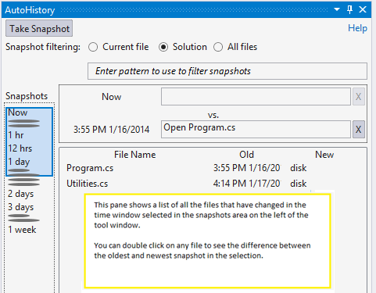The height and width of the screenshot is (293, 376).
Task: Click the File Name column header
Action: (134, 155)
